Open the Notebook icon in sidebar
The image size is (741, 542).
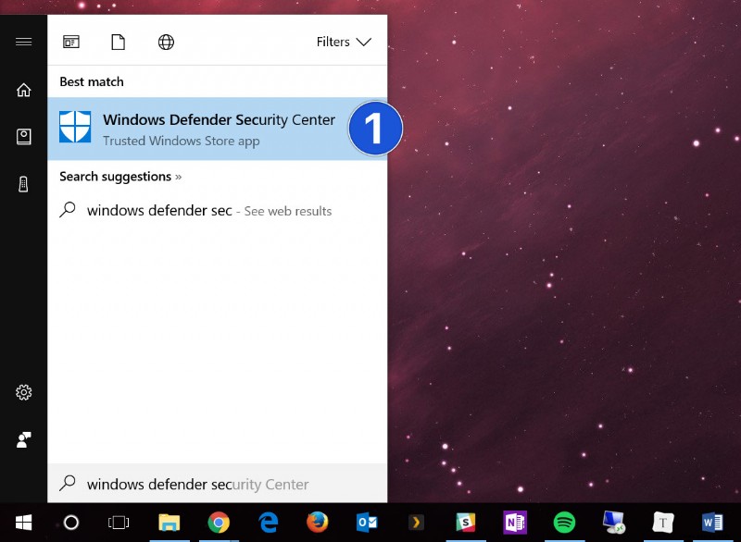click(x=24, y=137)
